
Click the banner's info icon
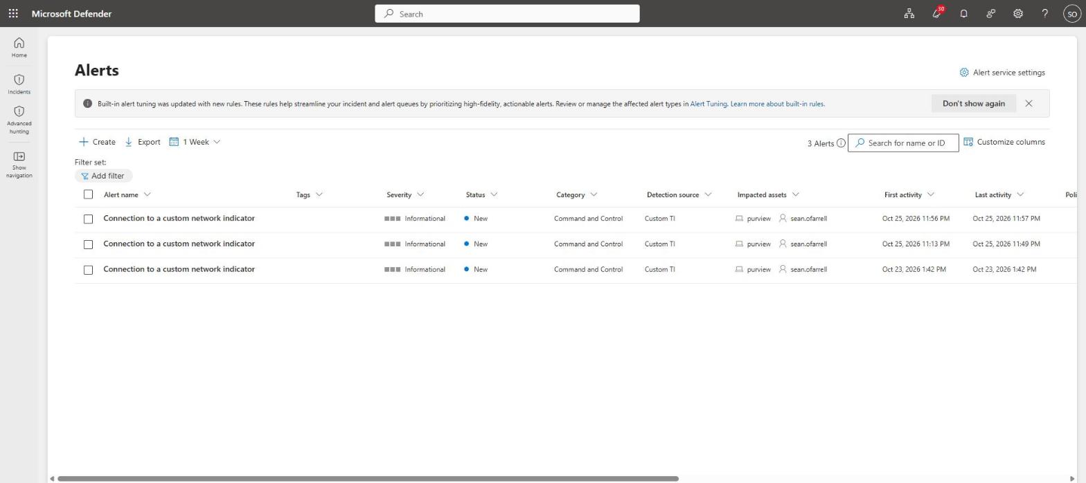(87, 104)
